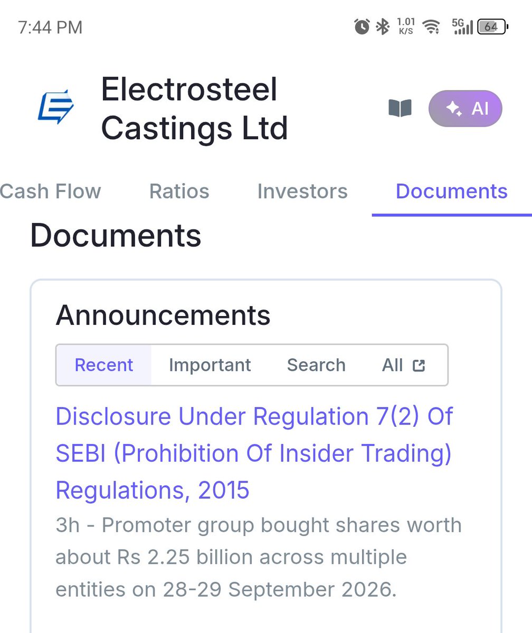Image resolution: width=532 pixels, height=633 pixels.
Task: Open All announcements
Action: click(x=404, y=365)
